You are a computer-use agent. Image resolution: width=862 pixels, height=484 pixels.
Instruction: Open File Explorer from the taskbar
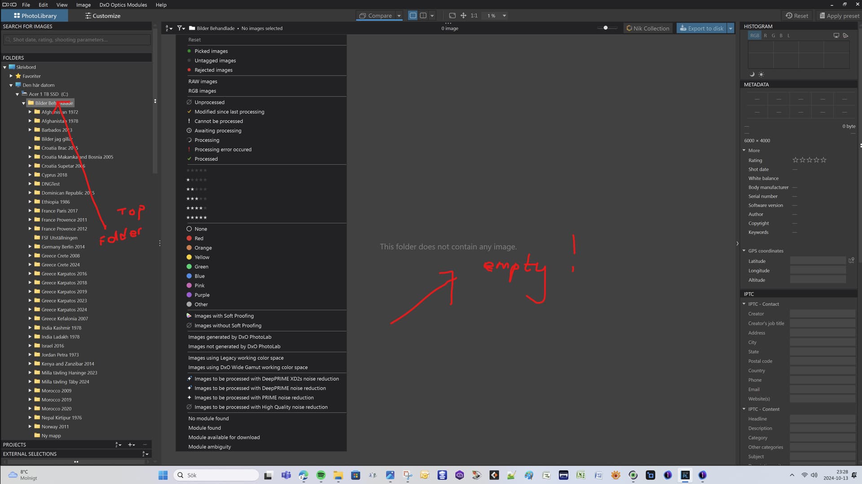tap(338, 475)
